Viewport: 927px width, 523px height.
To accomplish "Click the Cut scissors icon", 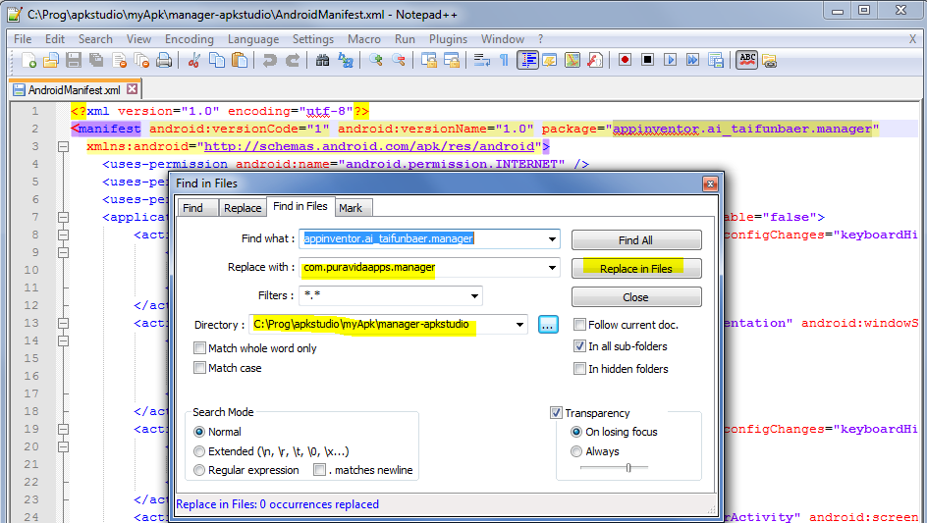I will coord(193,61).
